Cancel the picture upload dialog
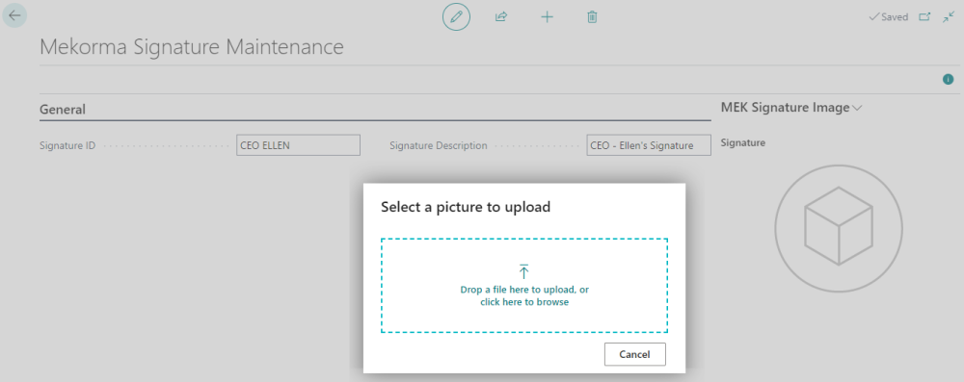 (x=634, y=354)
